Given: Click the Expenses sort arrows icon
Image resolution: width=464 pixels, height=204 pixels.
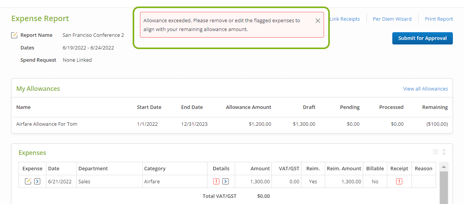Looking at the screenshot, I should pos(444,152).
